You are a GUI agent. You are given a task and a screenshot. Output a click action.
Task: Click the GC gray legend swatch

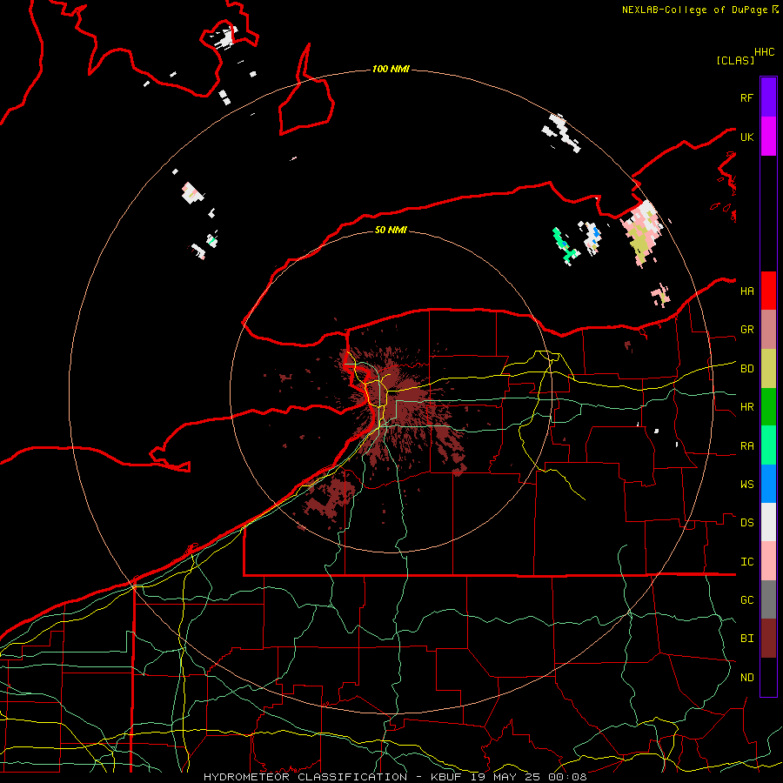[x=768, y=599]
